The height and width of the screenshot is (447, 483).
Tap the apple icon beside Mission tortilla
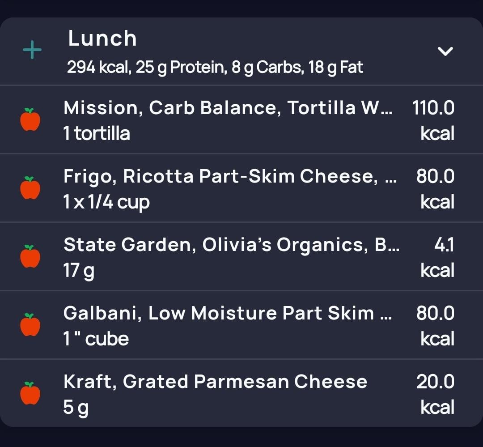pyautogui.click(x=30, y=119)
